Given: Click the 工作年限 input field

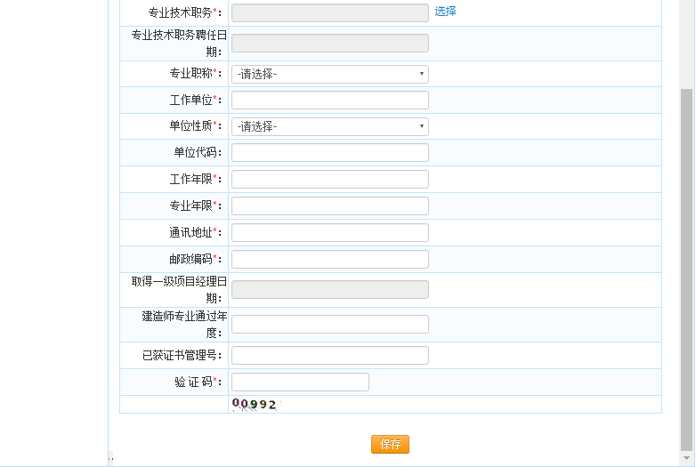Looking at the screenshot, I should pyautogui.click(x=329, y=180).
